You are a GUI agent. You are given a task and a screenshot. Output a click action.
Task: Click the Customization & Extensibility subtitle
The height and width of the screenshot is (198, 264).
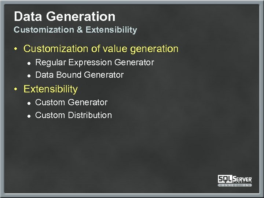coord(75,30)
